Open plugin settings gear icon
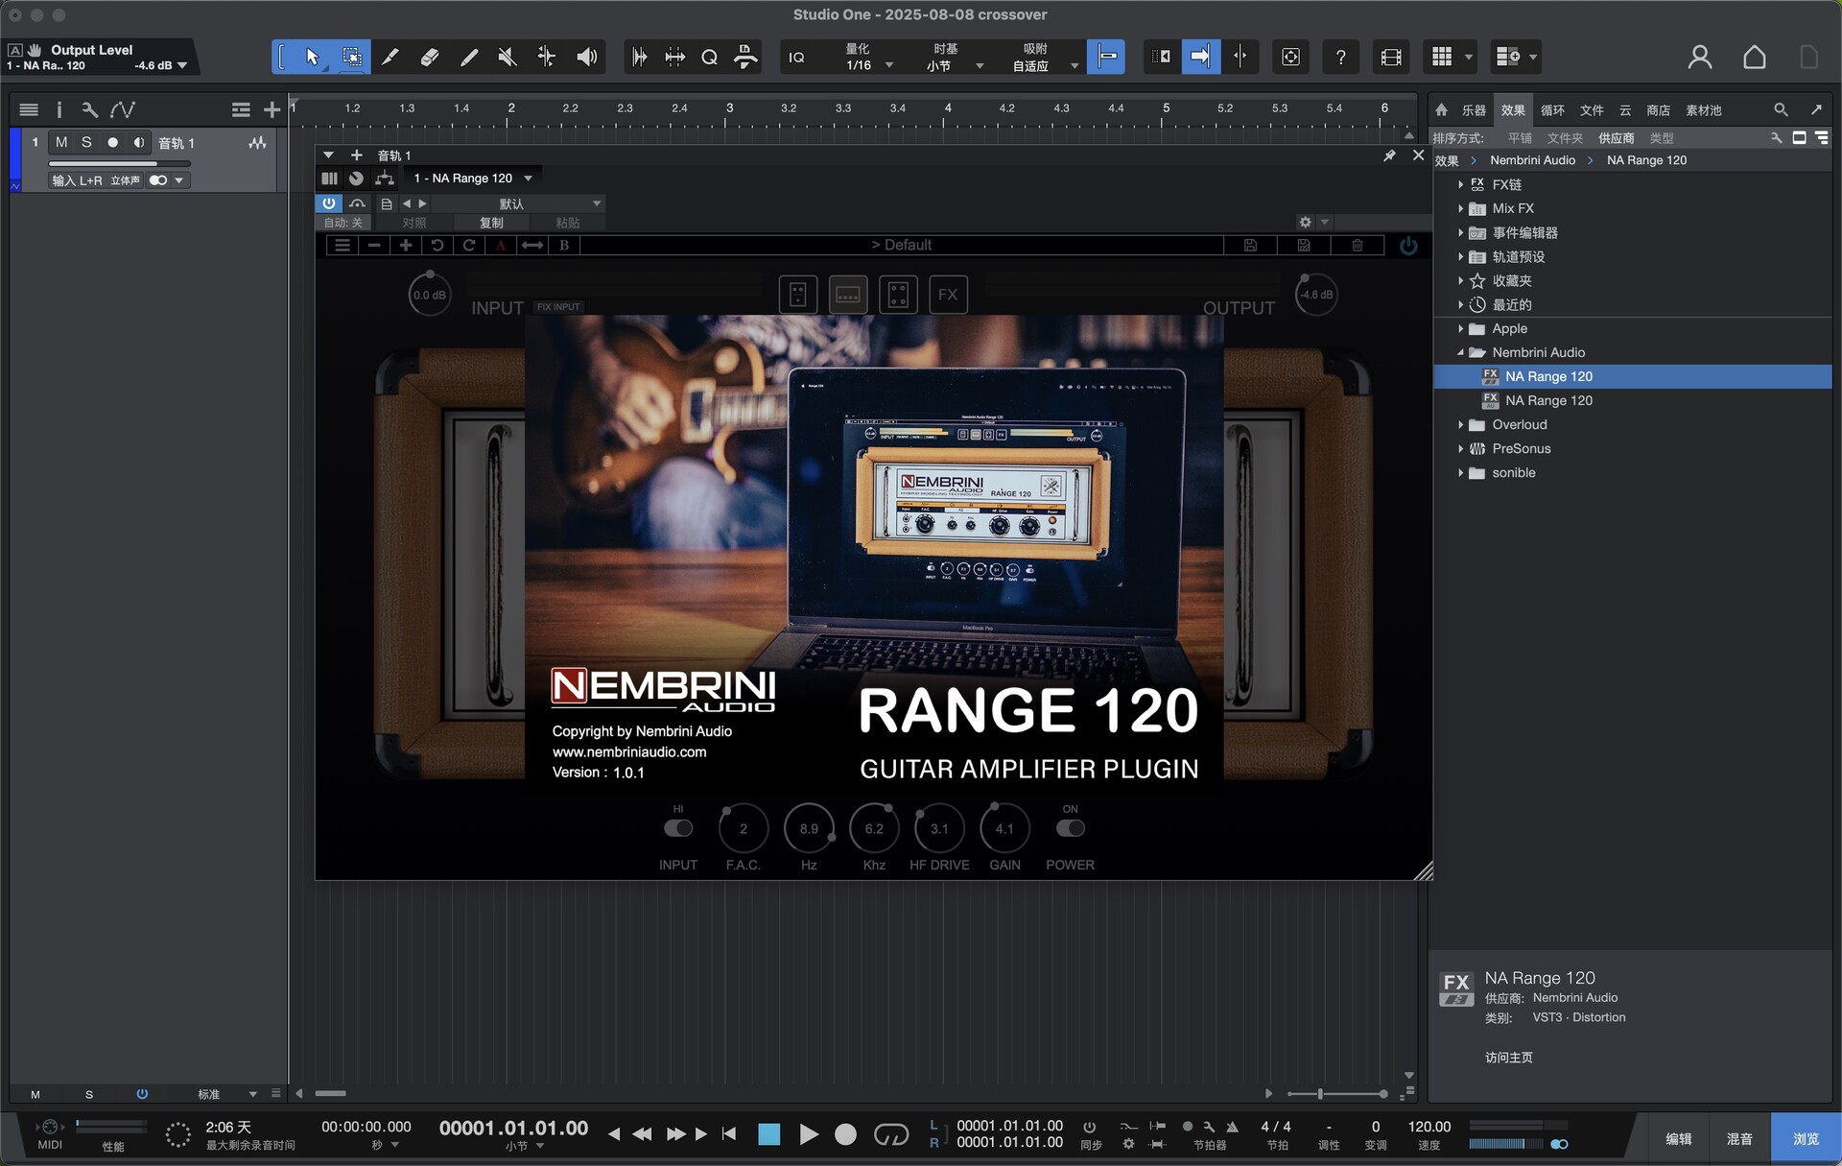Image resolution: width=1842 pixels, height=1166 pixels. [x=1305, y=222]
